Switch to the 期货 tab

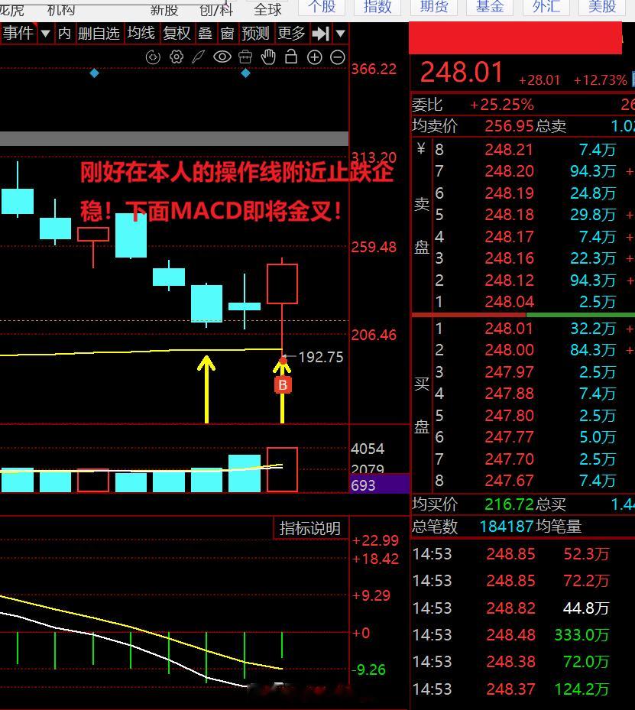434,7
